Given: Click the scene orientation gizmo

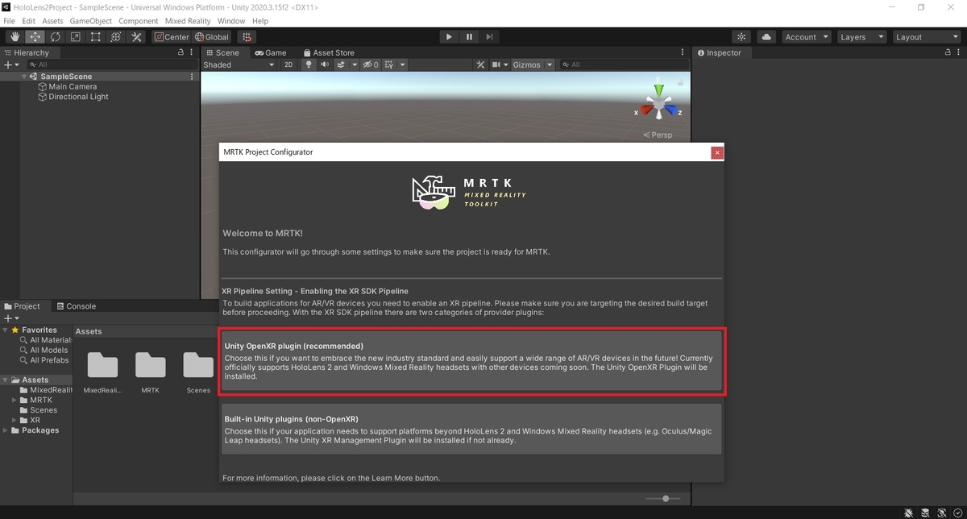Looking at the screenshot, I should [659, 105].
